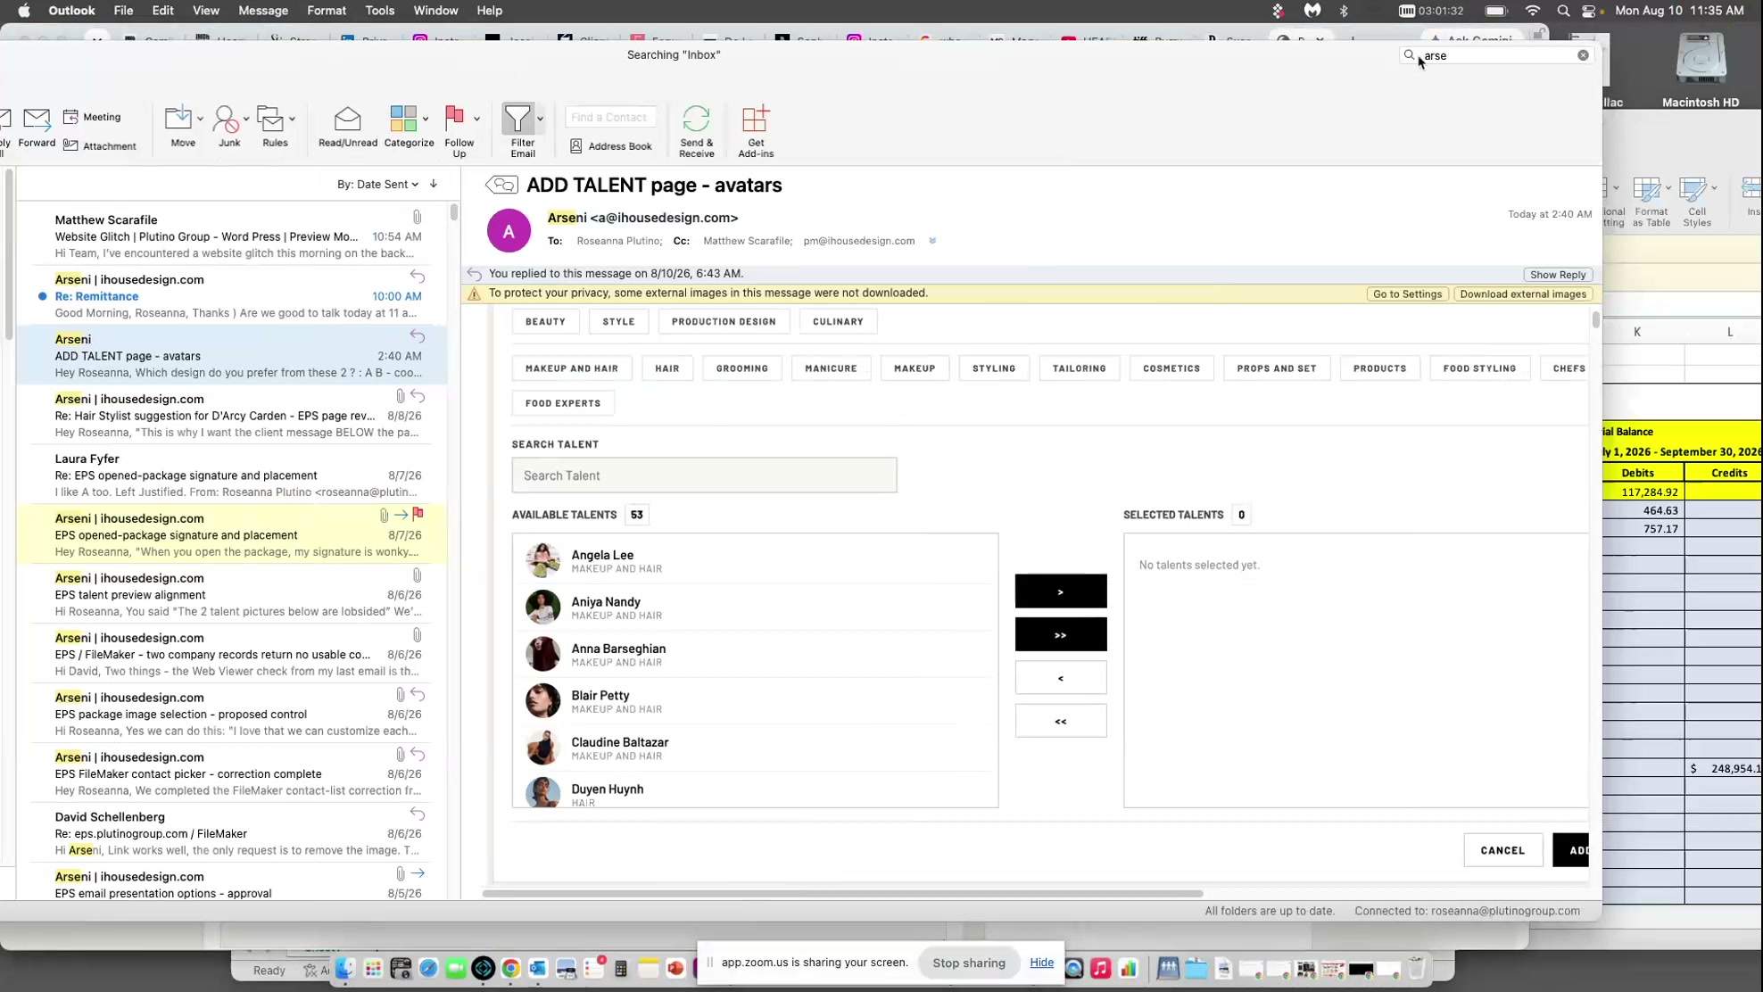This screenshot has height=992, width=1763.
Task: Open Matthew Scarafile Website Glitch email
Action: [232, 236]
